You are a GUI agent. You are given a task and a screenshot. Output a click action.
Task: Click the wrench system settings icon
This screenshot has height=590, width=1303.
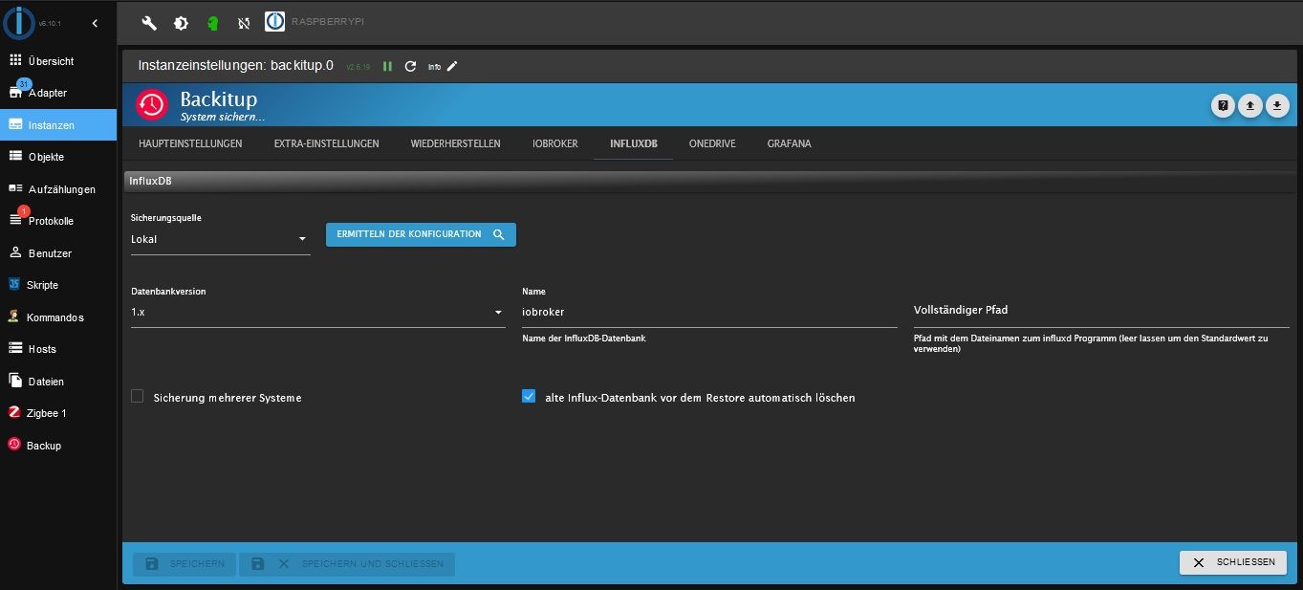pyautogui.click(x=148, y=22)
